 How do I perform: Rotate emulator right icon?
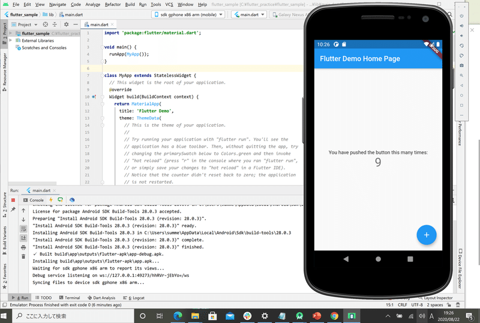(461, 55)
